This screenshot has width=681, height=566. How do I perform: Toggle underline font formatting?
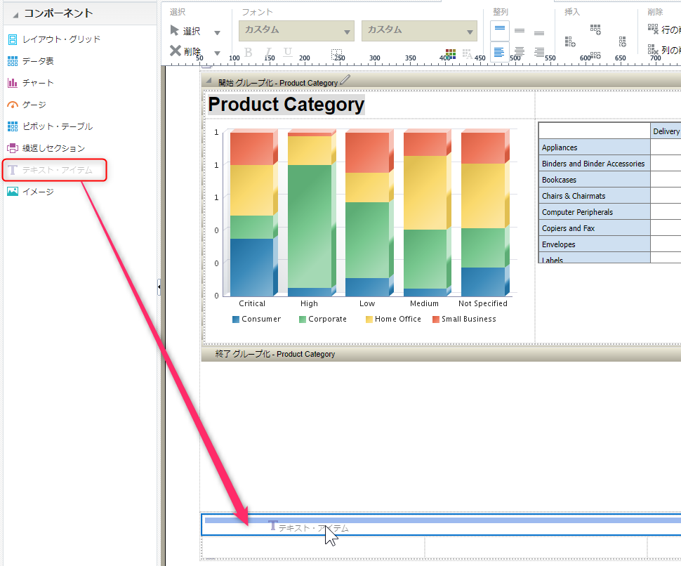(288, 53)
